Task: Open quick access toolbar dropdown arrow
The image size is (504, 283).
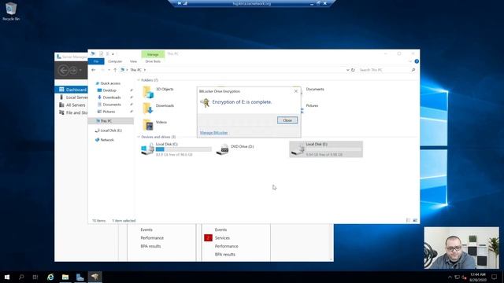Action: pyautogui.click(x=113, y=54)
